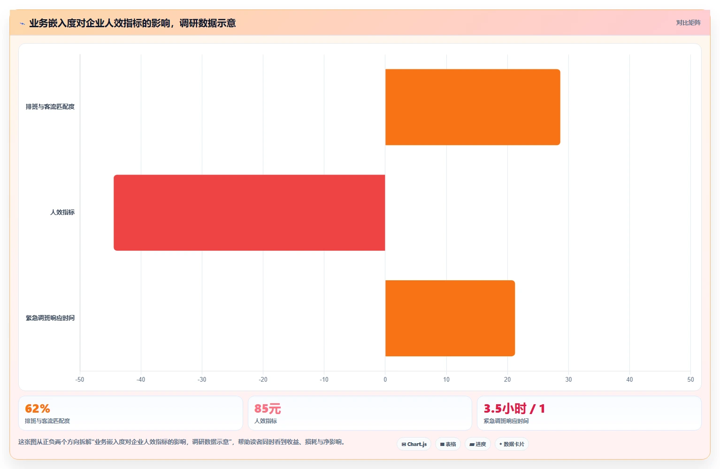Select the 数据卡片 tag
The height and width of the screenshot is (469, 720).
pos(512,444)
